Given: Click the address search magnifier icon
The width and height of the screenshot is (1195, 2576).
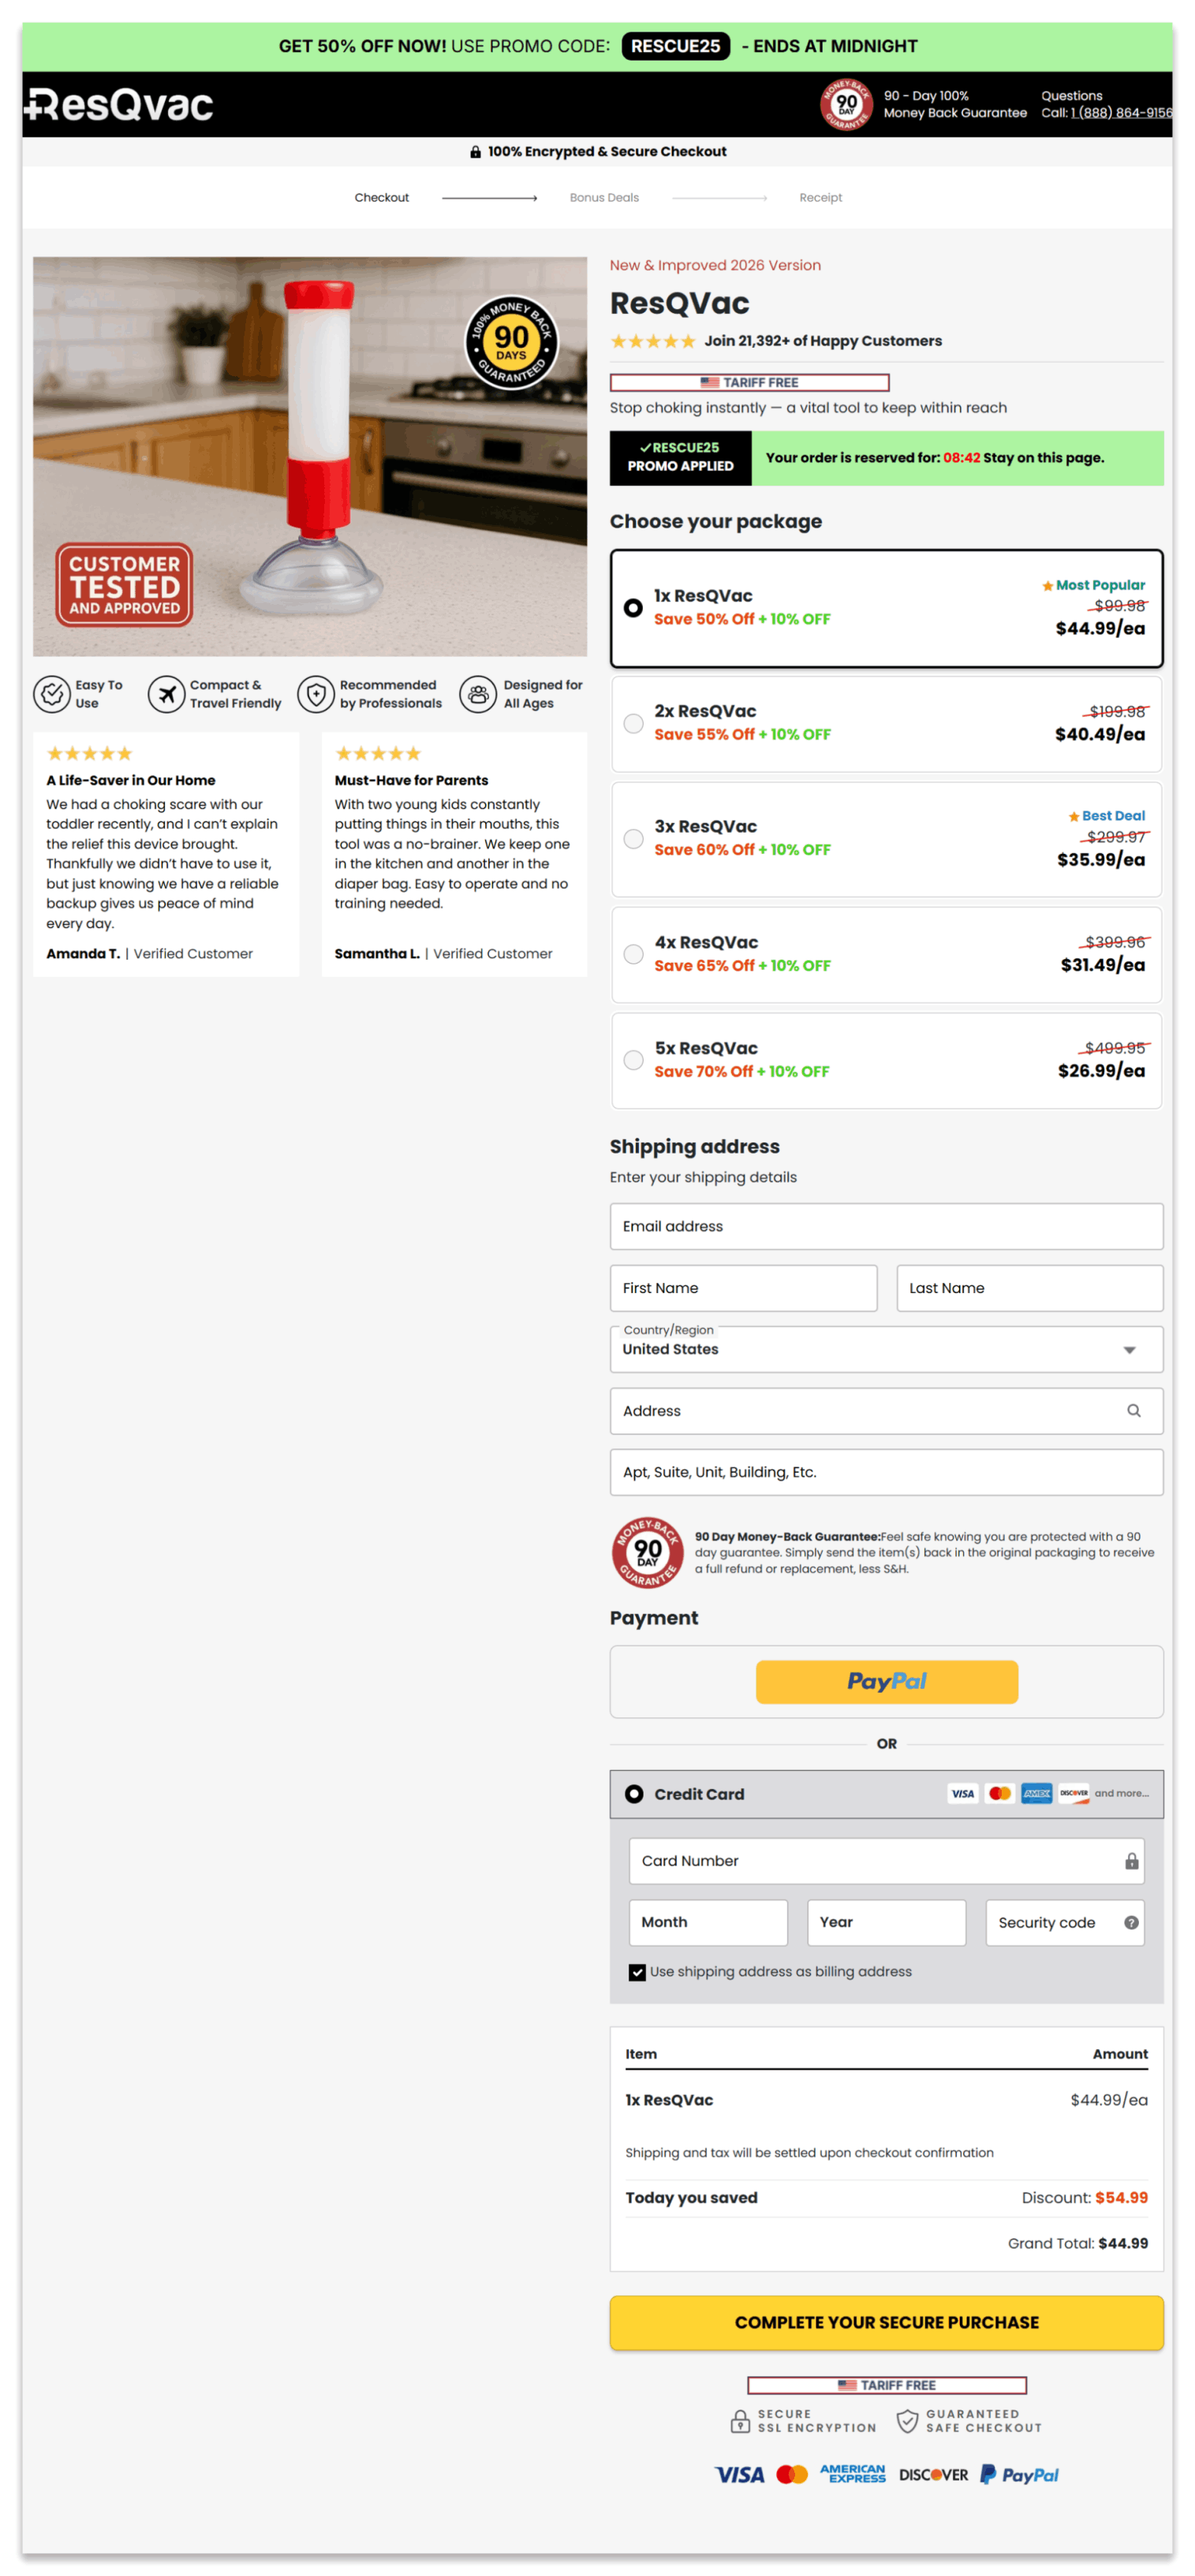Looking at the screenshot, I should click(1133, 1411).
